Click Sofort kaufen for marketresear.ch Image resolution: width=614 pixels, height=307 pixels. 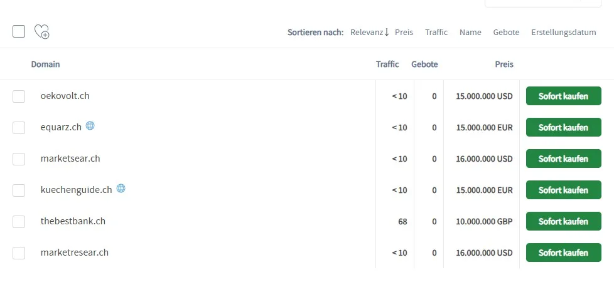click(x=563, y=253)
